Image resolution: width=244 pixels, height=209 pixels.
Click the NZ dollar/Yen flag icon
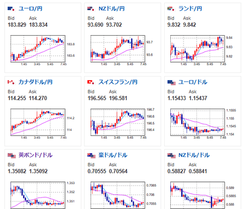pyautogui.click(x=91, y=9)
